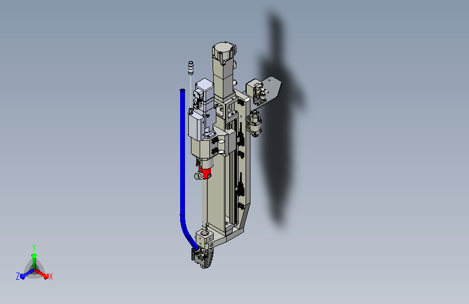The height and width of the screenshot is (304, 469).
Task: Select the servo motor cap atop the assembly
Action: (224, 52)
